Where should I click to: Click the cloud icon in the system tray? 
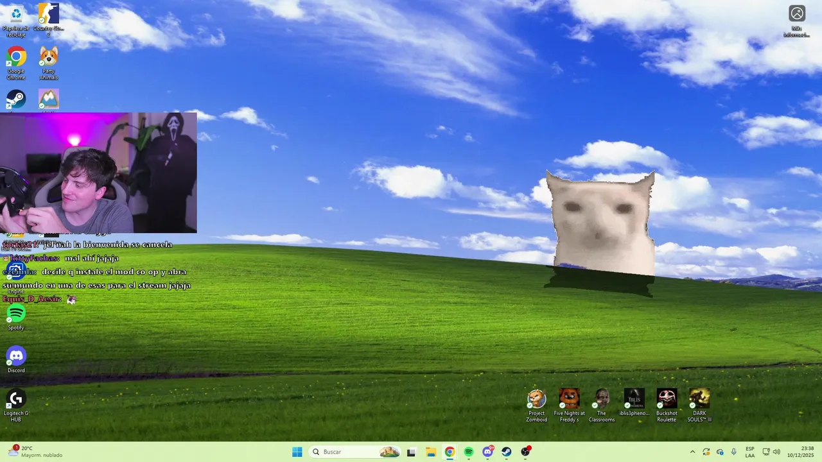pyautogui.click(x=720, y=452)
